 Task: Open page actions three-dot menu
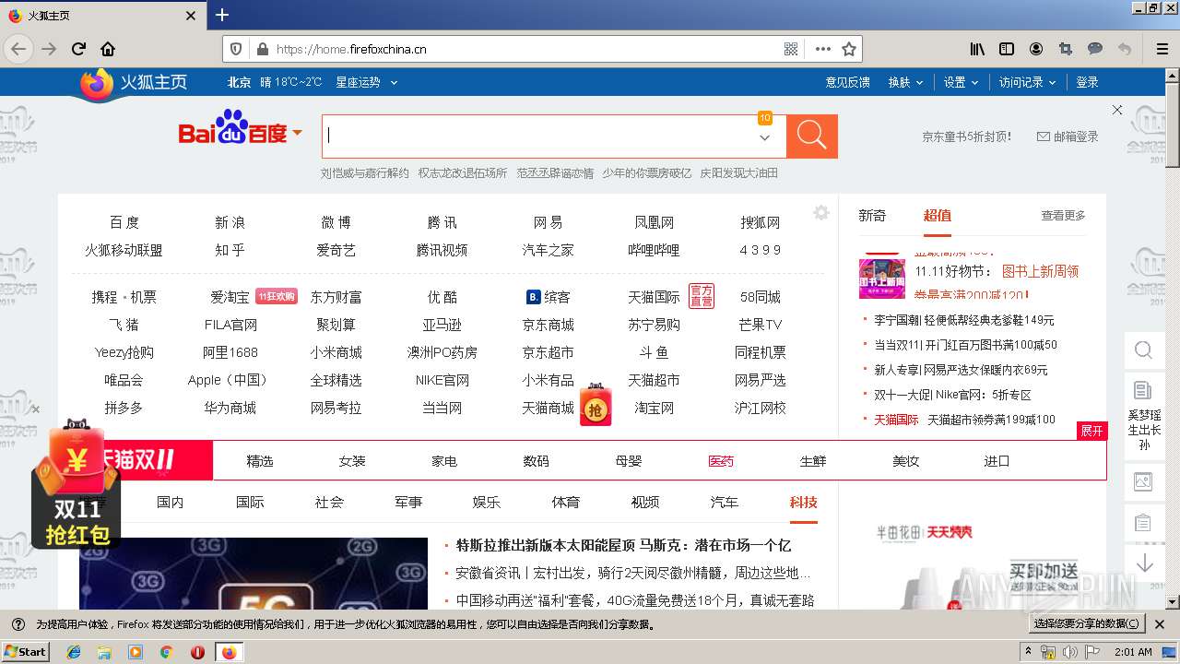[x=823, y=49]
